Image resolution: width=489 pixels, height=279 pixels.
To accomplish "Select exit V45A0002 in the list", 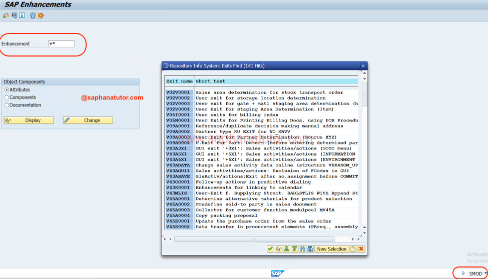I will (178, 204).
